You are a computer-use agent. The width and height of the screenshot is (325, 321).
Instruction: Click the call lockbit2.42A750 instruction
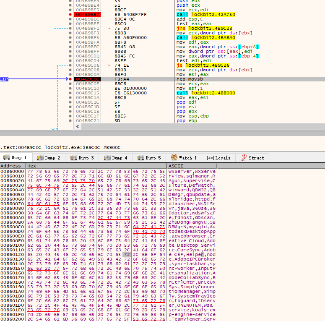[199, 15]
